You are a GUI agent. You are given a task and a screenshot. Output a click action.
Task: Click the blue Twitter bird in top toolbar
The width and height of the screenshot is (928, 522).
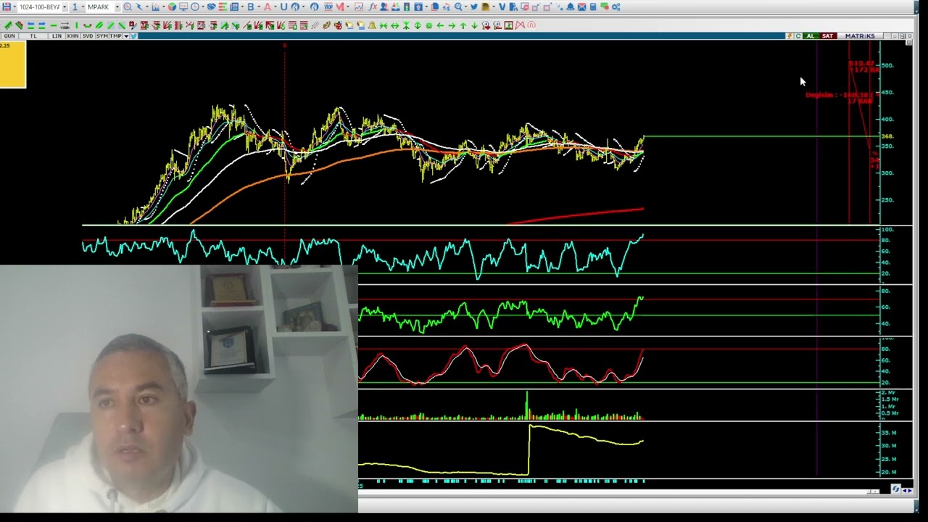pos(474,7)
